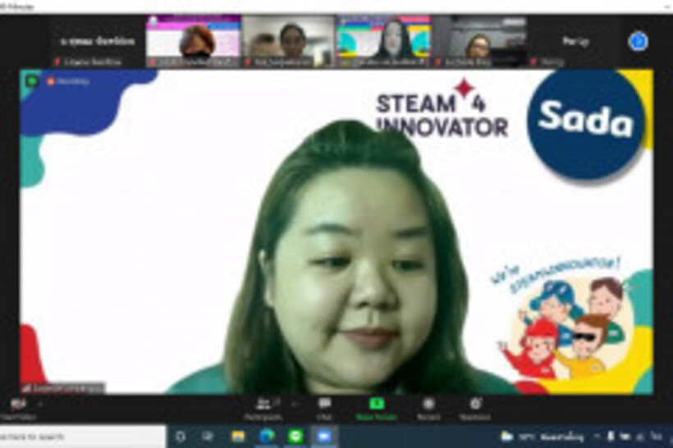This screenshot has width=673, height=448.
Task: Open the Reactions menu
Action: coord(475,409)
